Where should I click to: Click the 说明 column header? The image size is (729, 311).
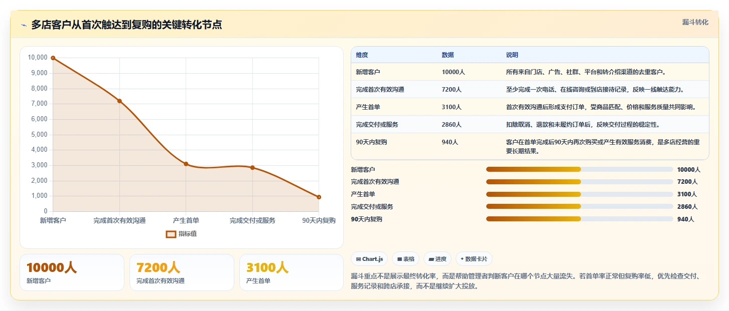(512, 55)
